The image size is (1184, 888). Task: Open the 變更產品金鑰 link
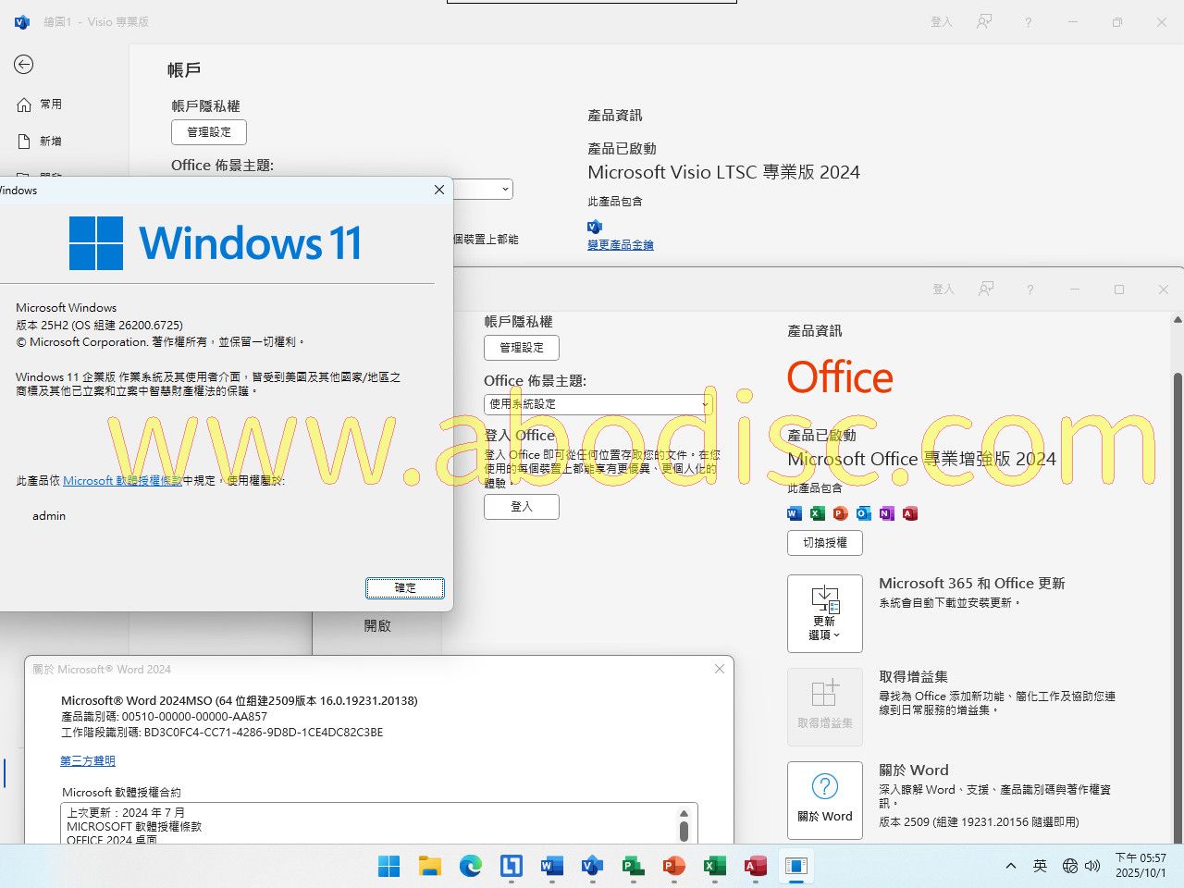[620, 245]
